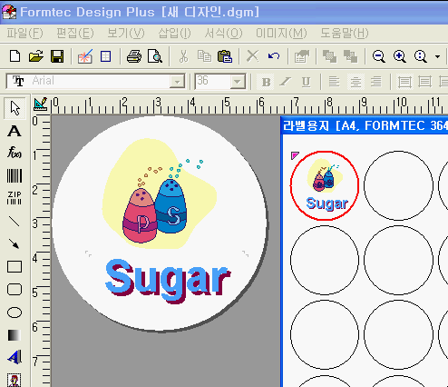Select the WordArt text tool
This screenshot has height=387, width=448.
15,357
